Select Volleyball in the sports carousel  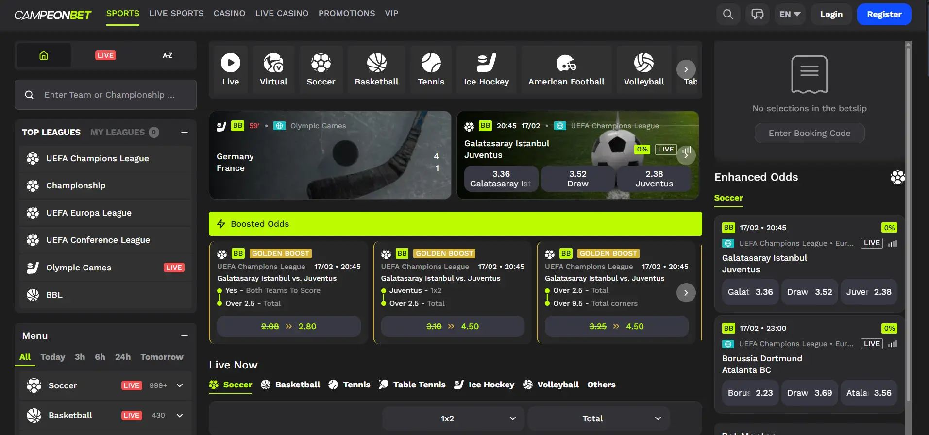644,69
